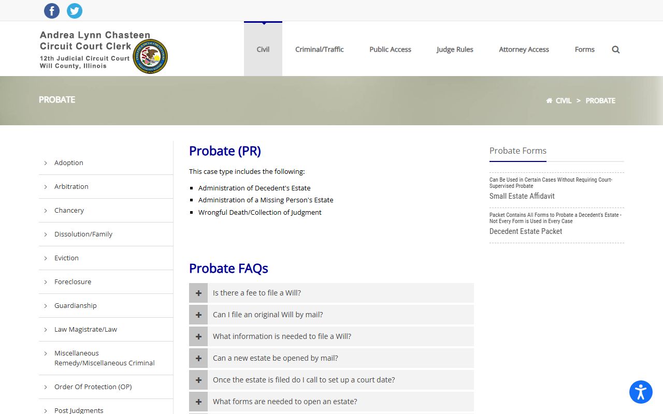Click the 'Probate (PR)' heading
The height and width of the screenshot is (414, 663).
point(225,151)
